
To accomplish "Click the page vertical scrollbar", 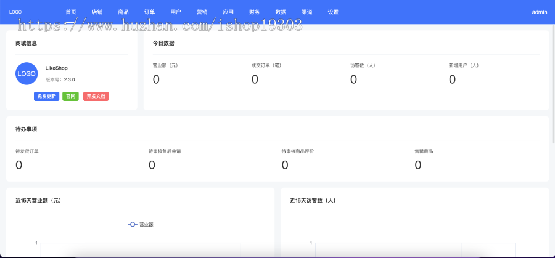I will pyautogui.click(x=553, y=85).
